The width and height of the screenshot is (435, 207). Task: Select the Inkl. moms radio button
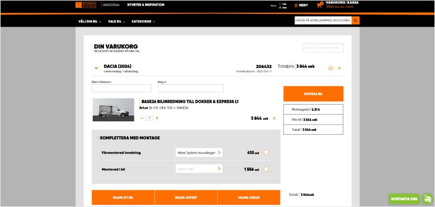coord(280,4)
